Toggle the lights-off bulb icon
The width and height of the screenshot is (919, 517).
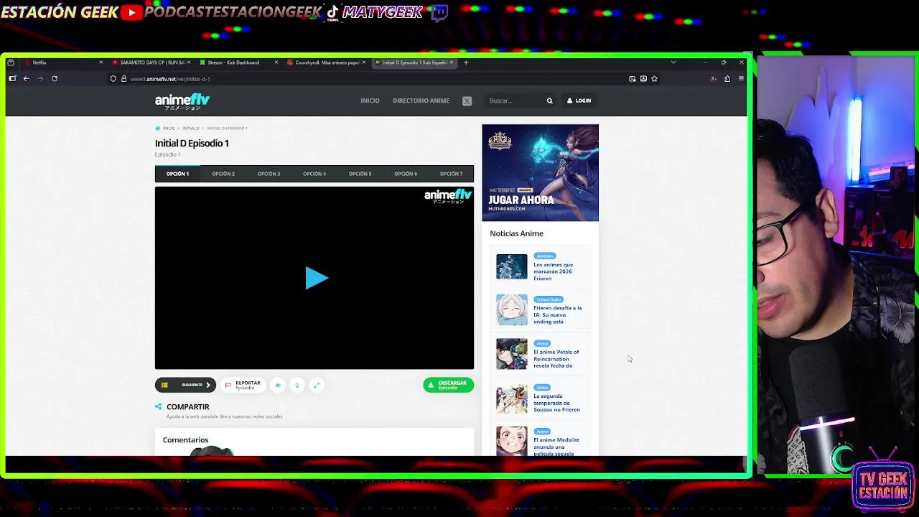297,385
